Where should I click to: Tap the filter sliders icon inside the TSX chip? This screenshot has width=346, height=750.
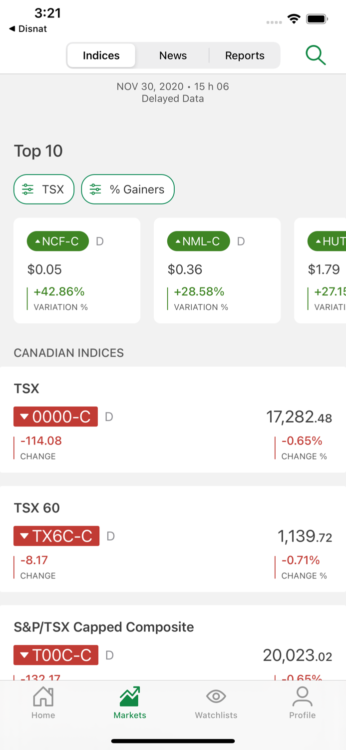pos(28,189)
